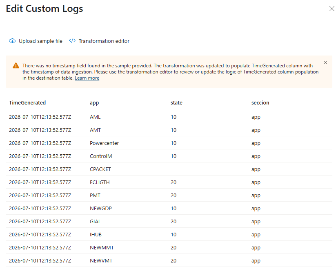
Task: Select the CPACKET app cell
Action: click(x=100, y=169)
